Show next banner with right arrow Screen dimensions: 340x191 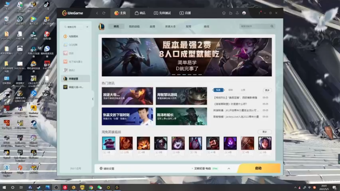click(x=267, y=57)
